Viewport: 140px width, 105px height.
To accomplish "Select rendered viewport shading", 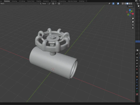I will click(x=131, y=3).
